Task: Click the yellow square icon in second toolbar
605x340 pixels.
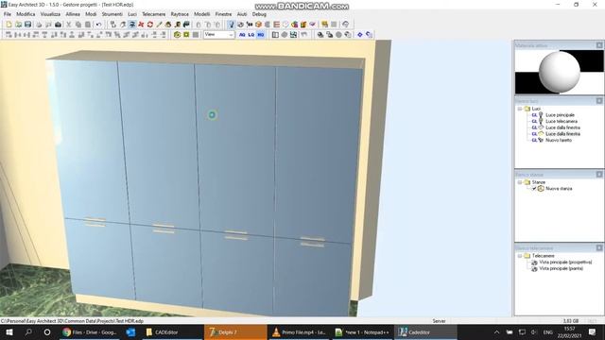Action: [x=186, y=35]
